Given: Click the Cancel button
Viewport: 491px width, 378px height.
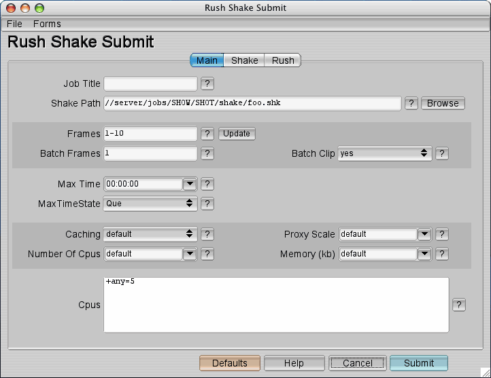Looking at the screenshot, I should point(358,363).
